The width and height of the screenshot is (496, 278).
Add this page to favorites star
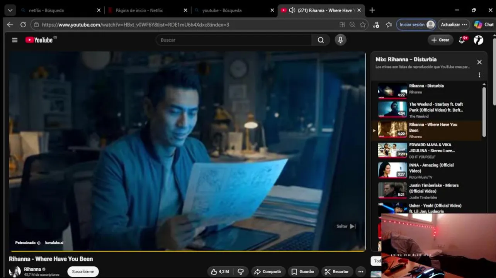[x=363, y=25]
